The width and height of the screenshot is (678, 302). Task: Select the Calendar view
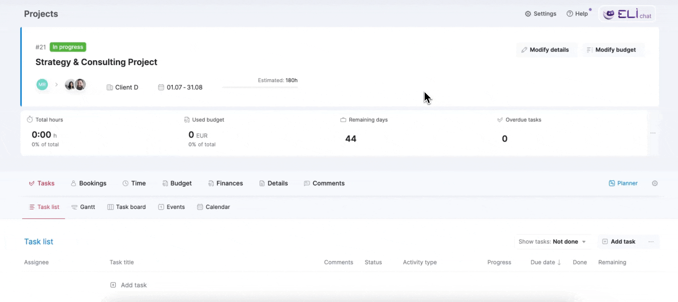(214, 207)
